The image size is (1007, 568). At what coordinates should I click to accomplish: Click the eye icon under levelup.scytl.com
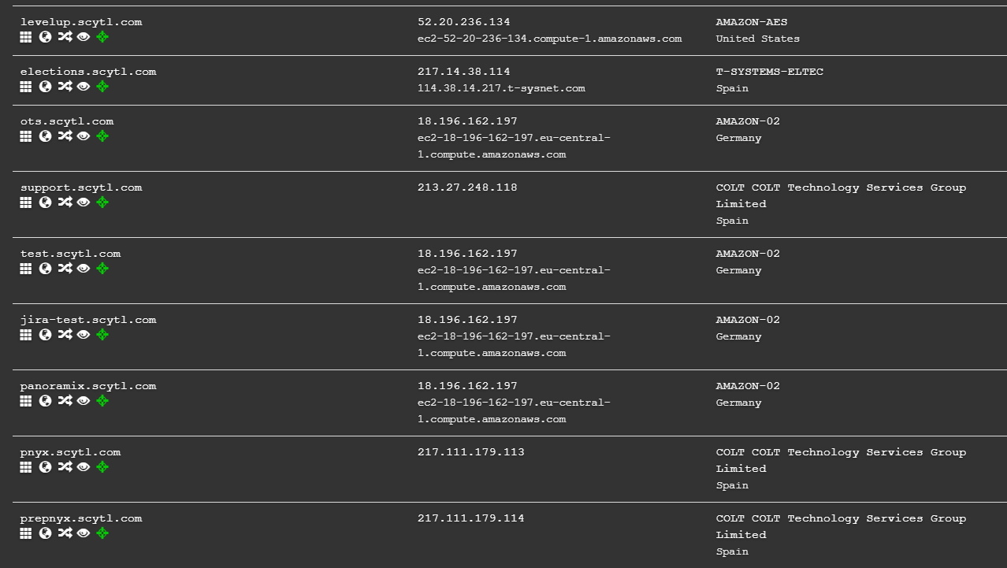[x=84, y=37]
